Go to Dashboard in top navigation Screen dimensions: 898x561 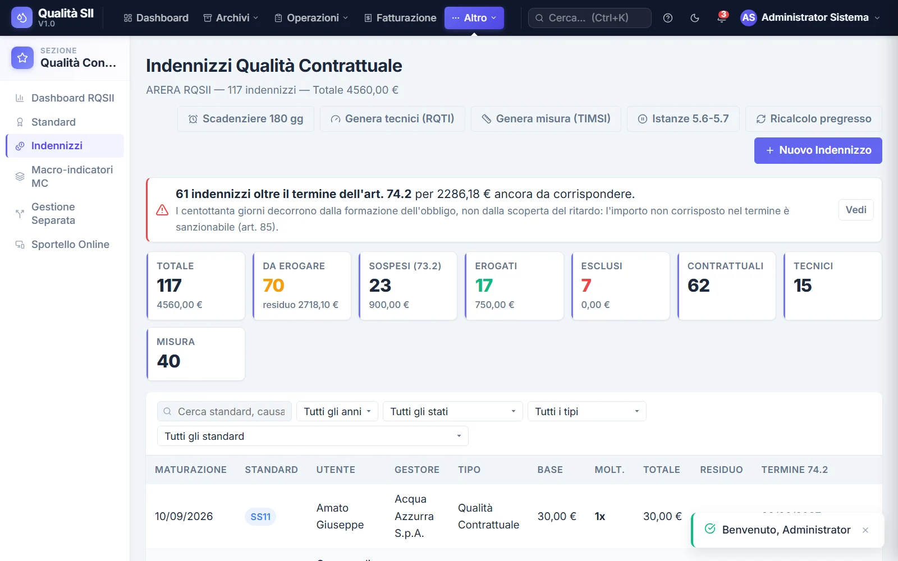pyautogui.click(x=156, y=18)
